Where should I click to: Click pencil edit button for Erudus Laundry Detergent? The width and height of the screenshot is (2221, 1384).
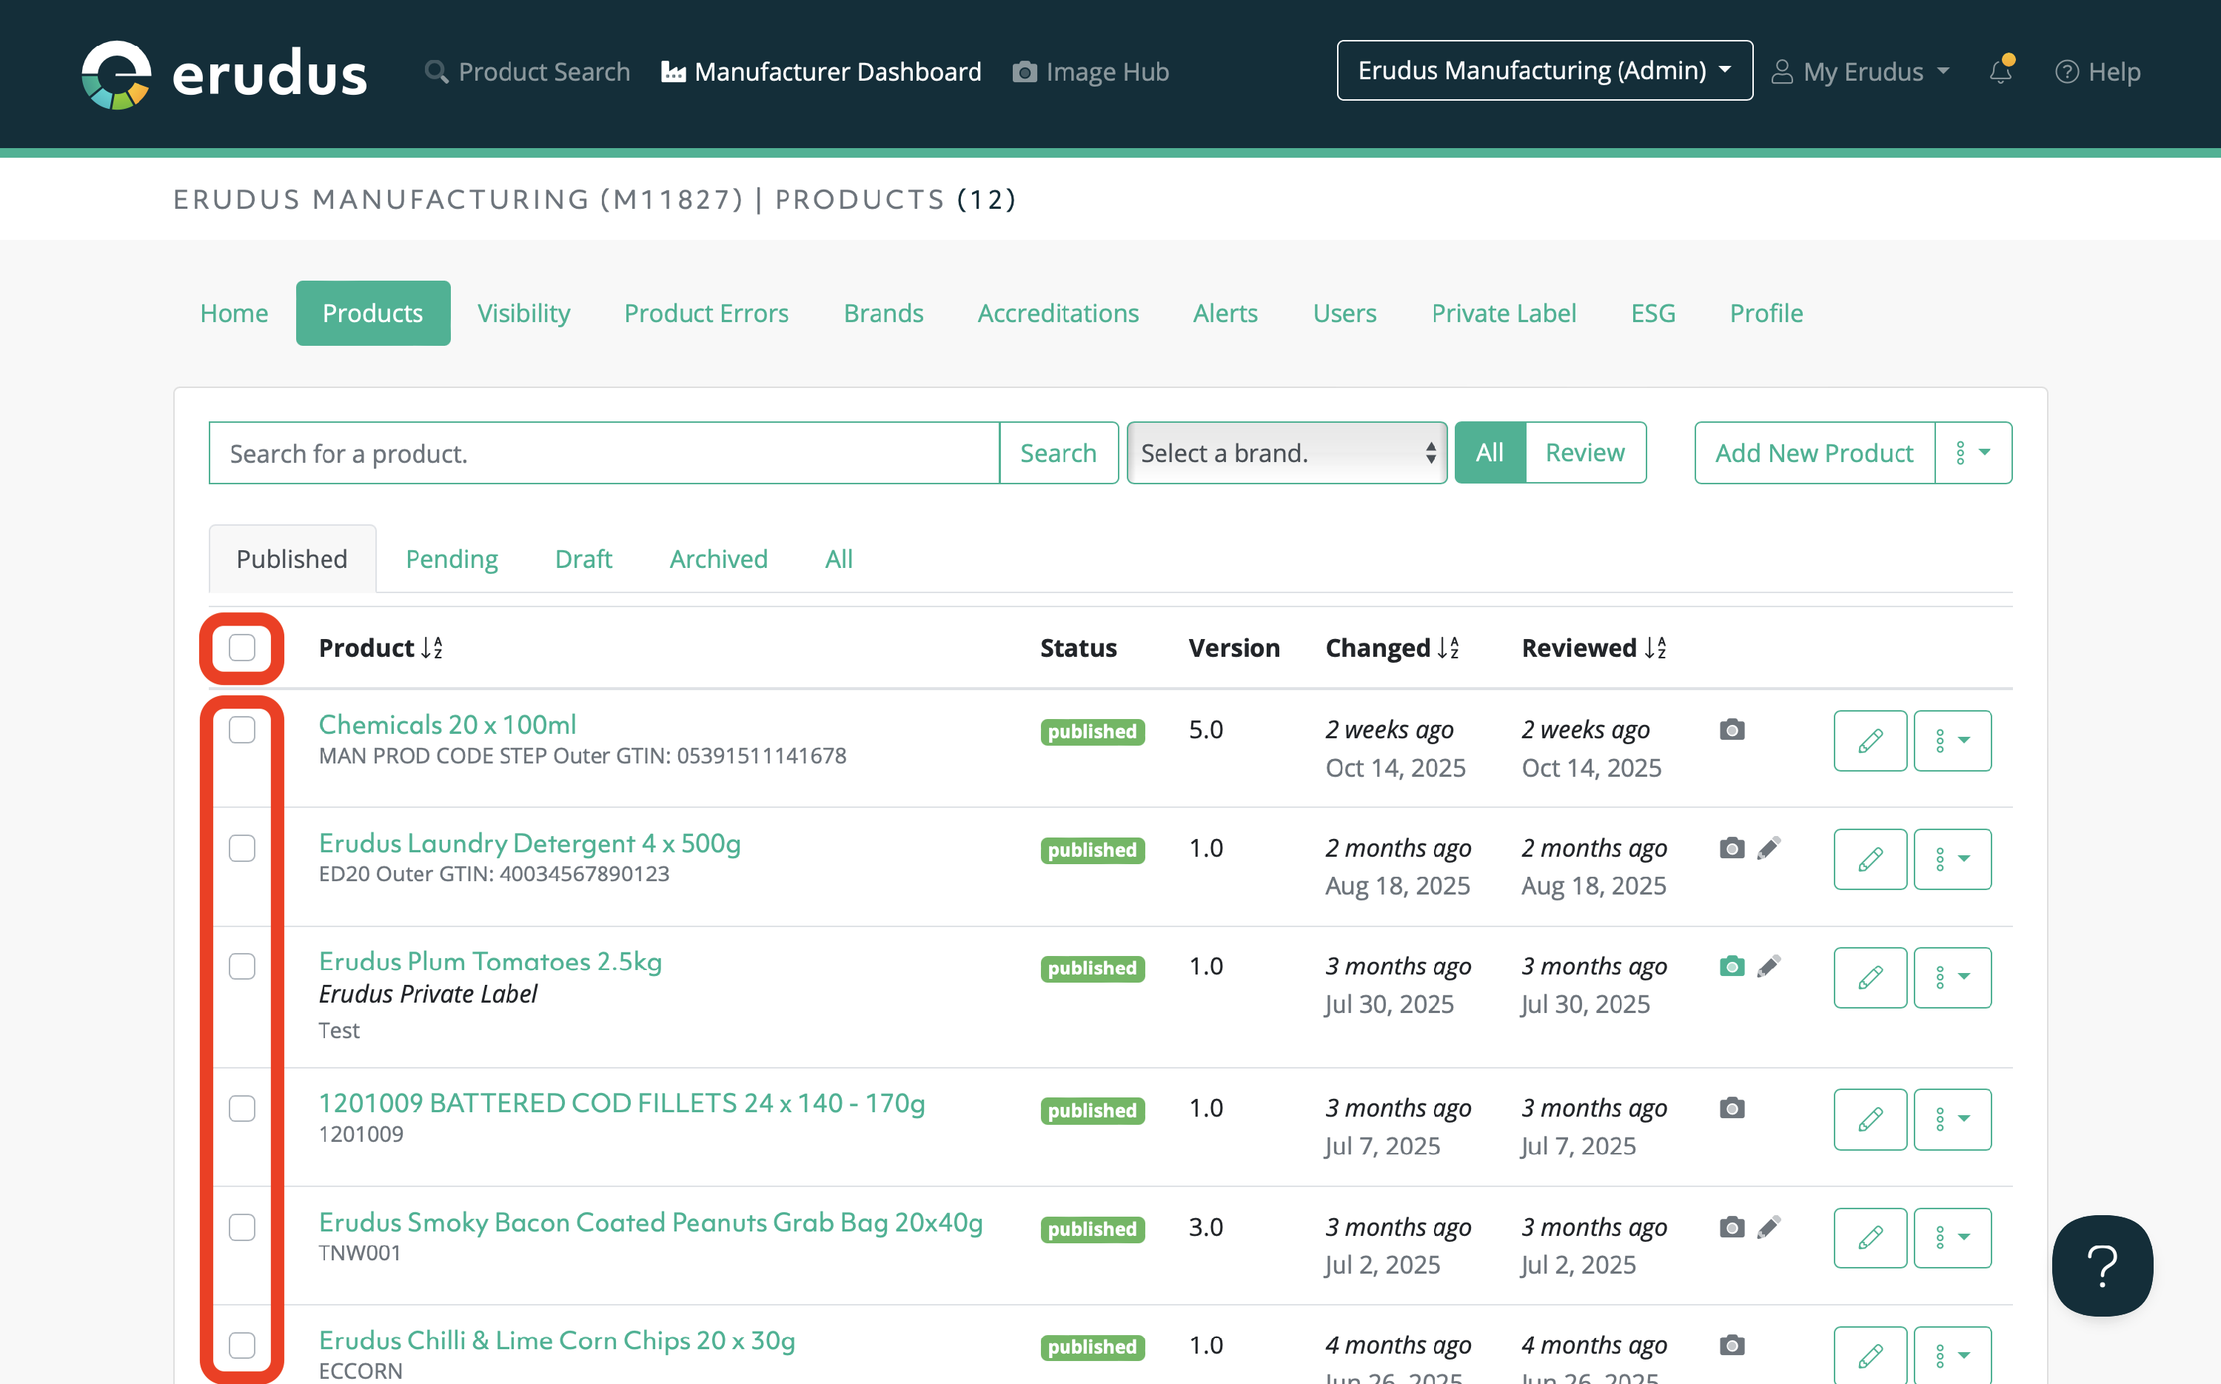pos(1869,858)
